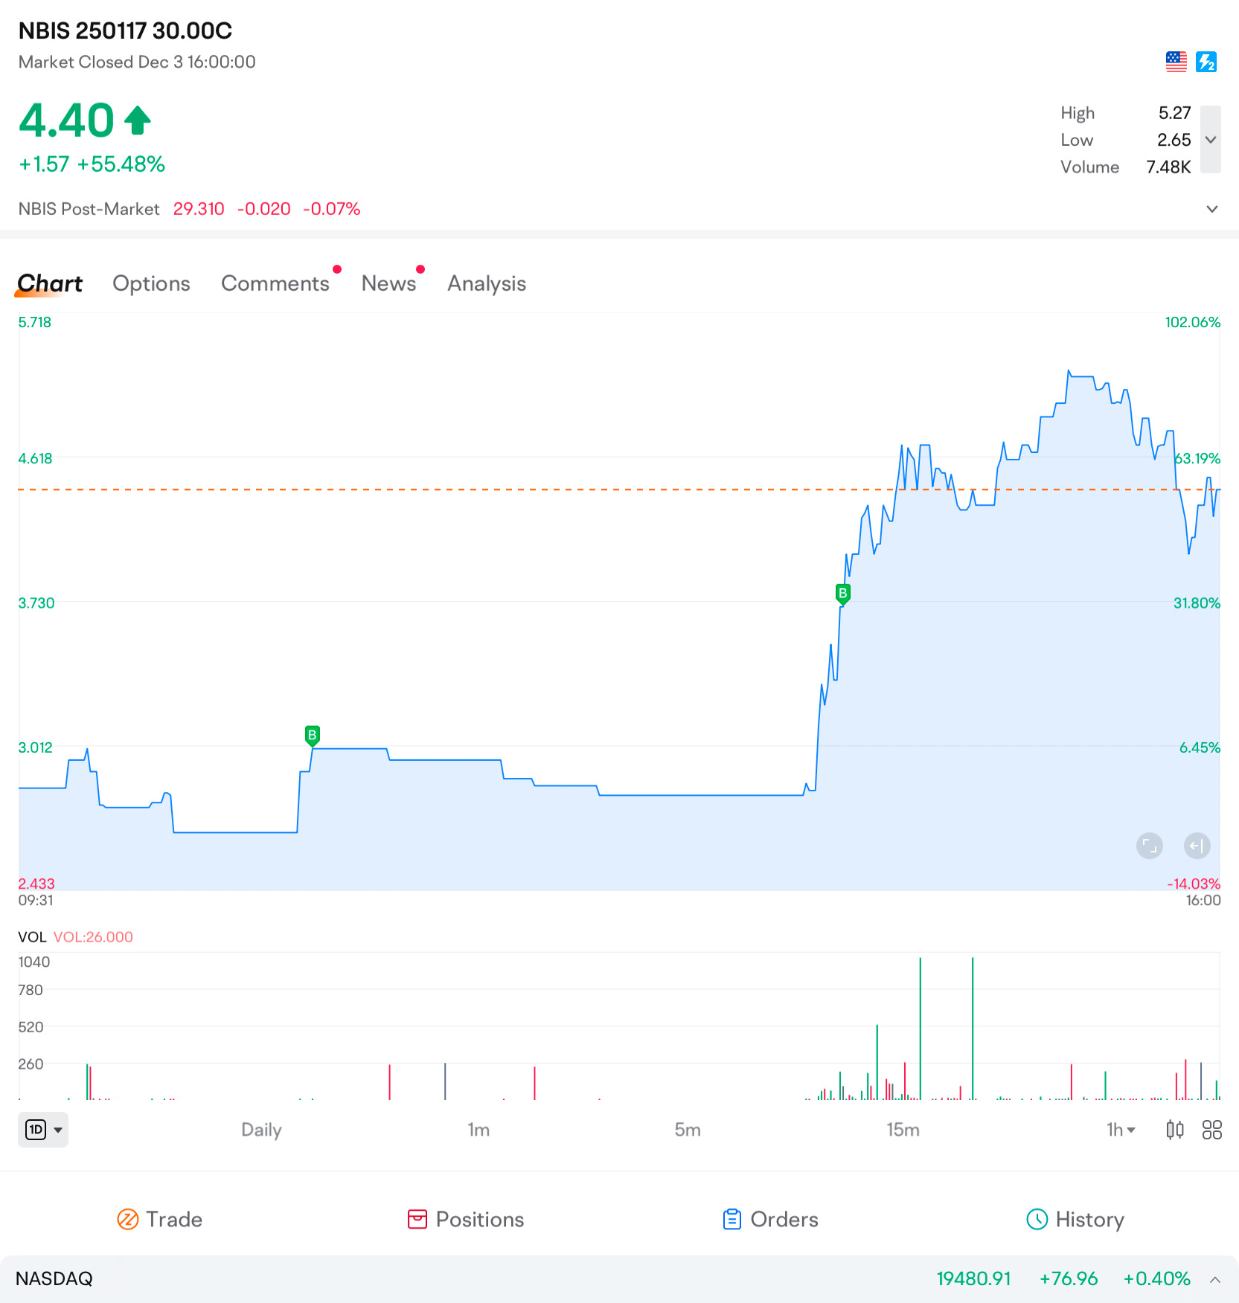Open the Orders page
Screen dimensions: 1239x1303
pos(770,1220)
